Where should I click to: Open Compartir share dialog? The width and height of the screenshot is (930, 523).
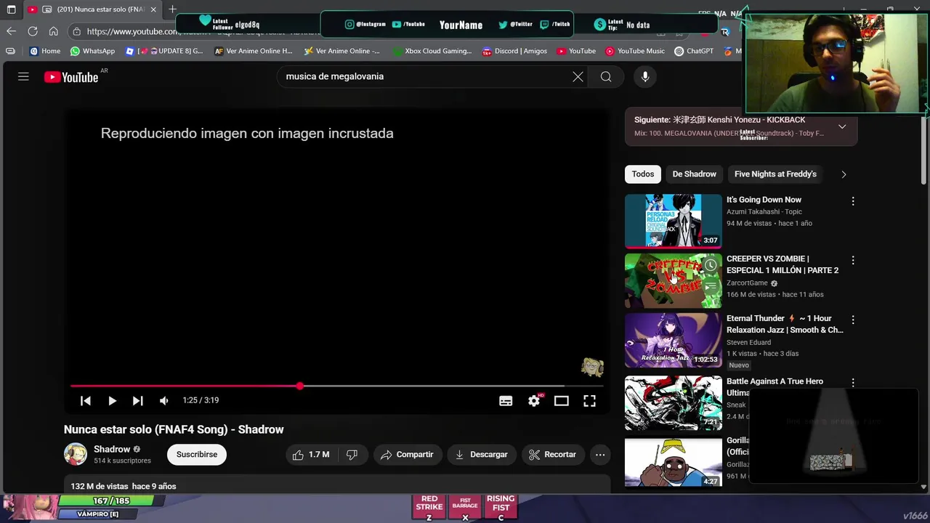pos(408,455)
